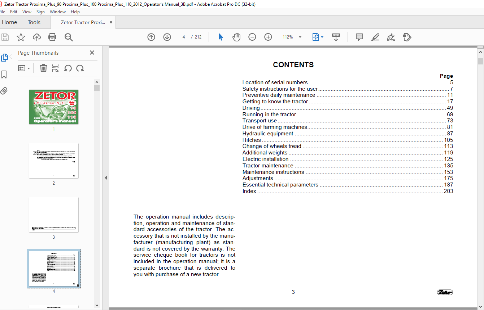The height and width of the screenshot is (310, 484).
Task: Zoom in with plus icon
Action: point(268,37)
